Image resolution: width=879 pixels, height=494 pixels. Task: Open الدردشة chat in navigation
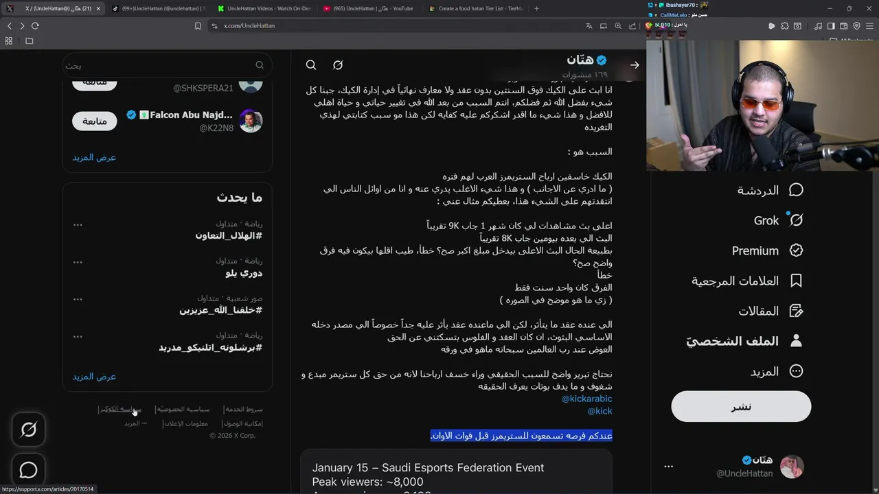[770, 190]
